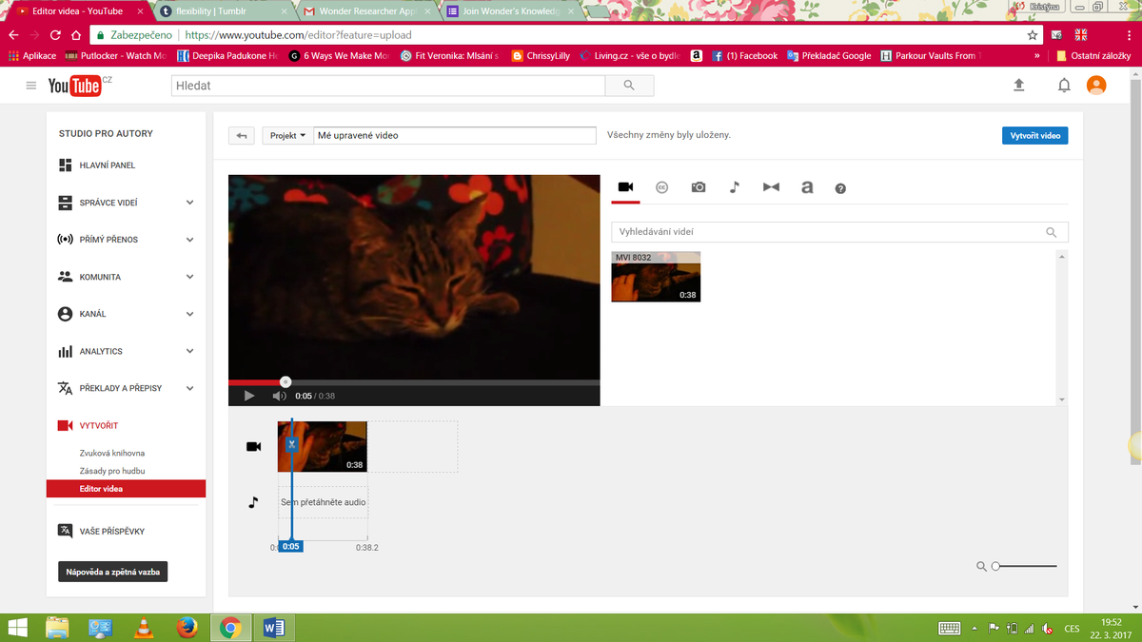
Task: Click the Vytvořit video button
Action: click(x=1034, y=136)
